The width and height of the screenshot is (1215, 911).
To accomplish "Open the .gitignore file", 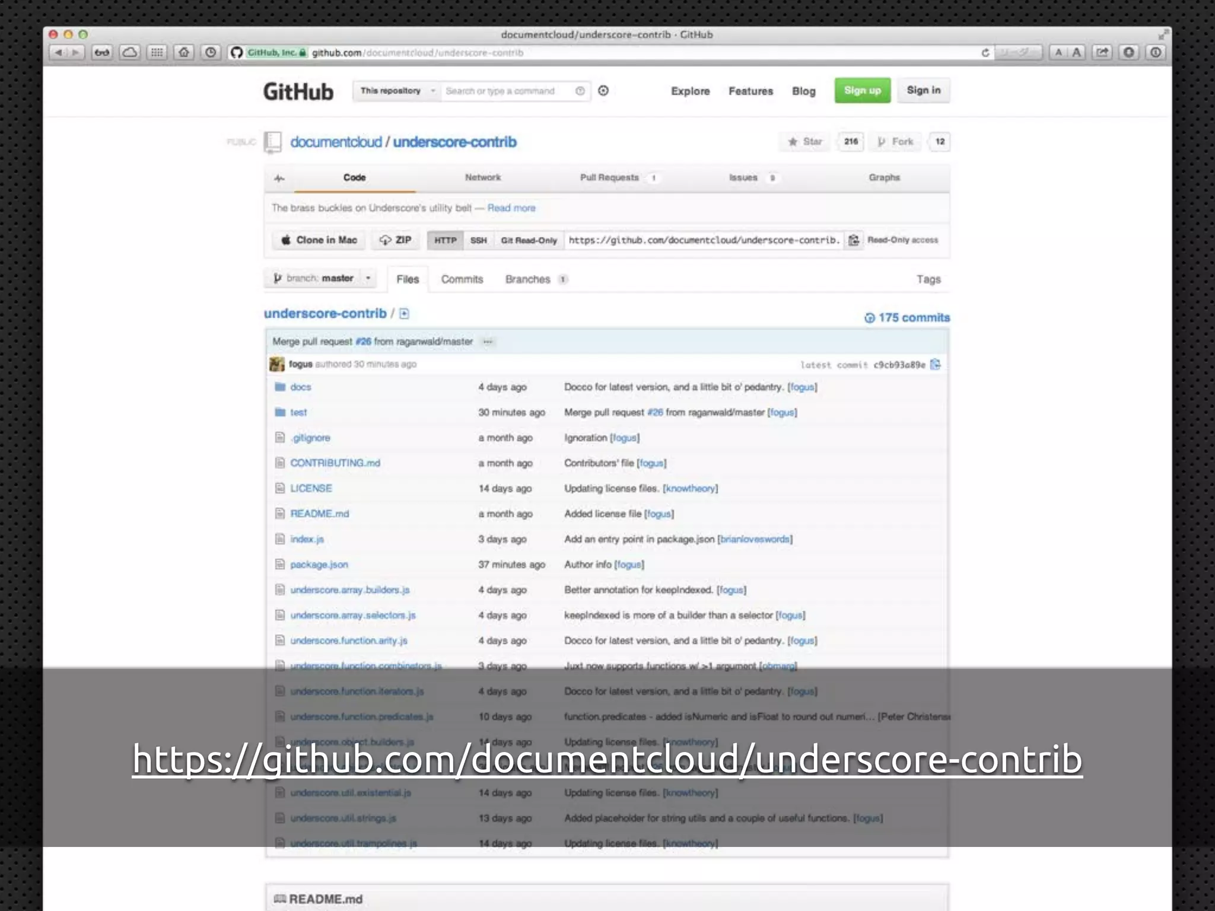I will (310, 438).
